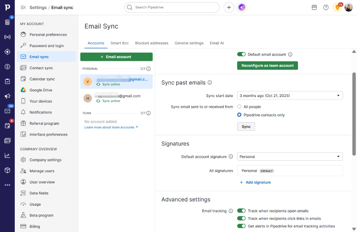This screenshot has height=232, width=357.
Task: Open Password and login settings
Action: click(x=46, y=46)
